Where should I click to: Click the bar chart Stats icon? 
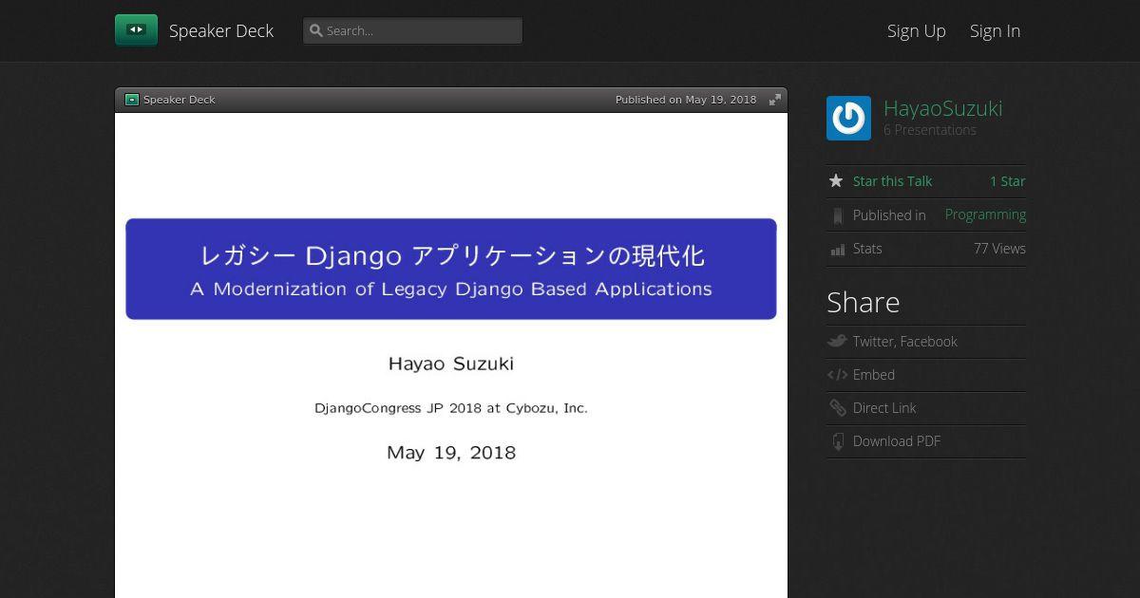[837, 249]
